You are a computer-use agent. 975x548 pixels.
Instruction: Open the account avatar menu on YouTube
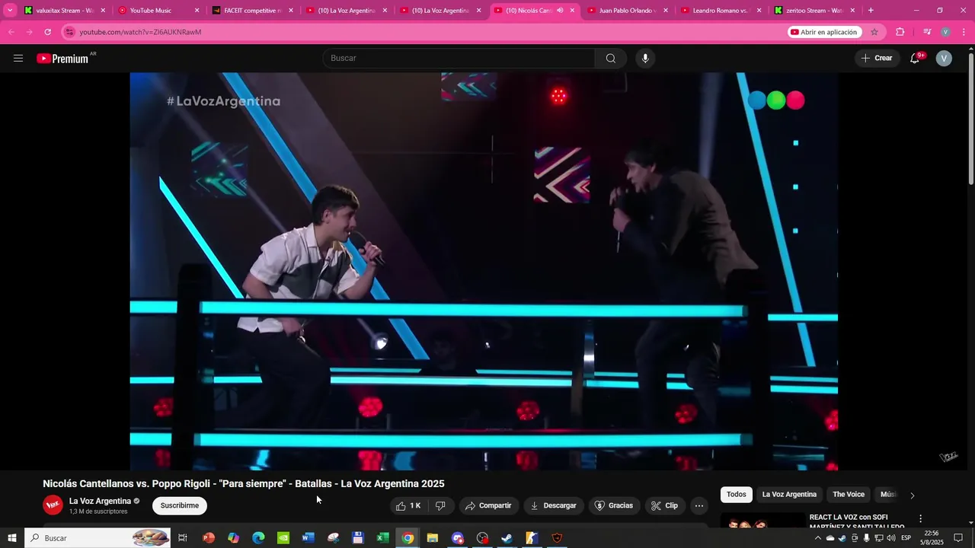pyautogui.click(x=944, y=59)
